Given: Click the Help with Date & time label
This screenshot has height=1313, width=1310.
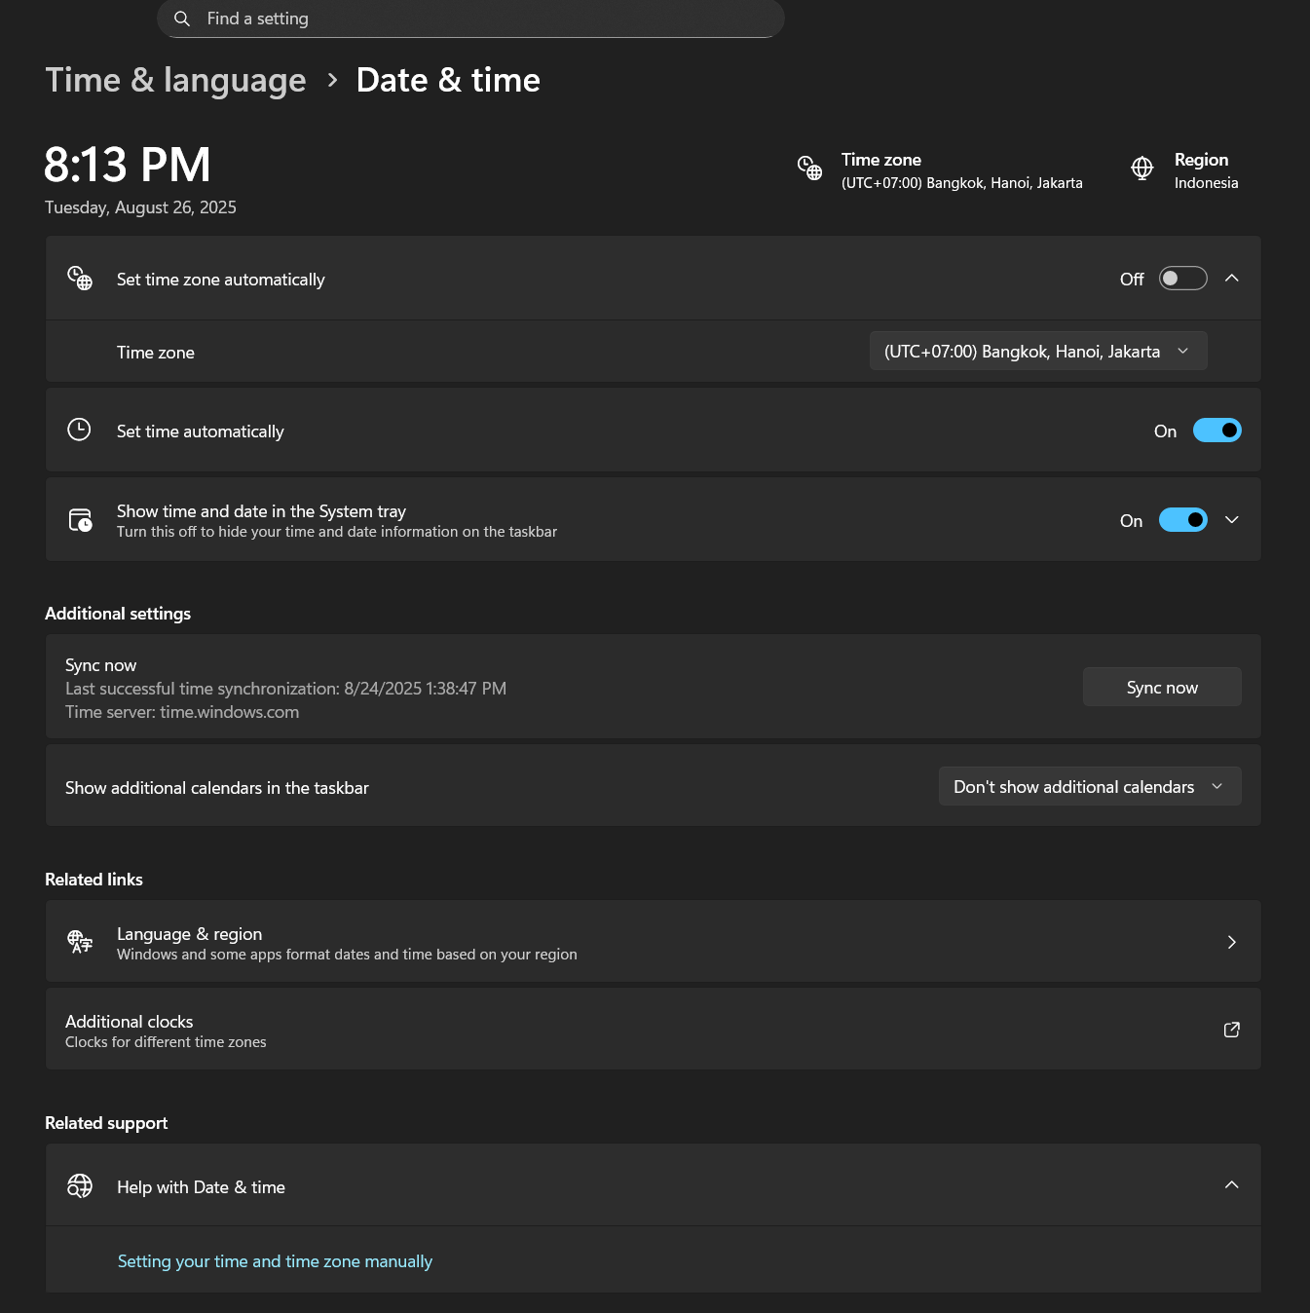Looking at the screenshot, I should point(201,1187).
